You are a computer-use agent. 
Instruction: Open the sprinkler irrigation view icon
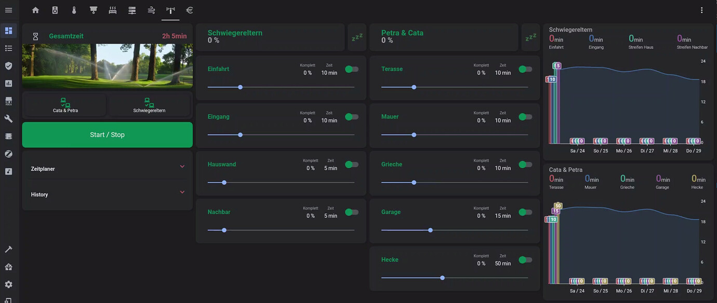(170, 10)
